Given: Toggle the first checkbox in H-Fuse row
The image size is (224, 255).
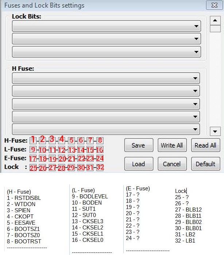Looking at the screenshot, I should pos(33,140).
